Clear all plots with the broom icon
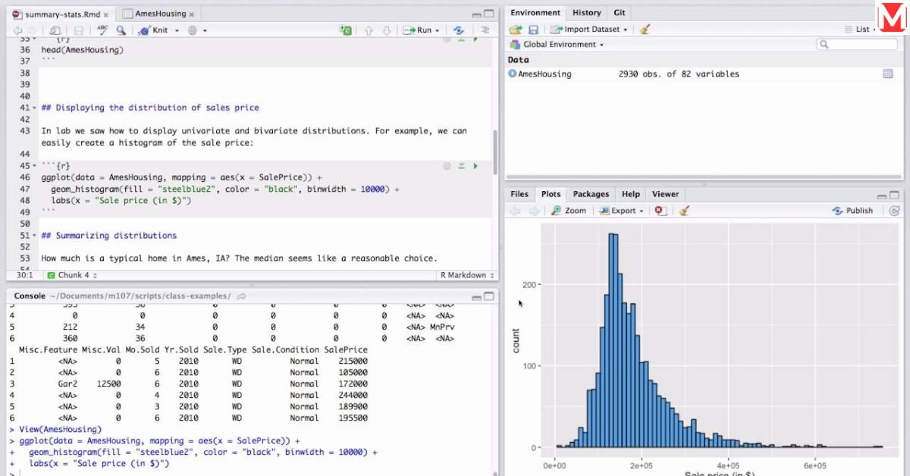This screenshot has height=476, width=910. point(684,211)
